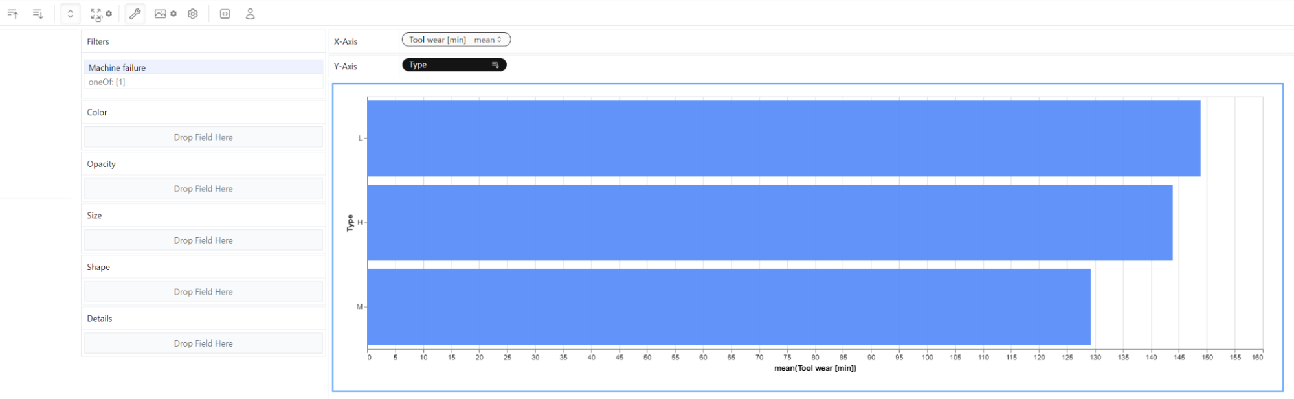Click the Size 'Drop Field Here' area
The image size is (1294, 399).
[203, 240]
